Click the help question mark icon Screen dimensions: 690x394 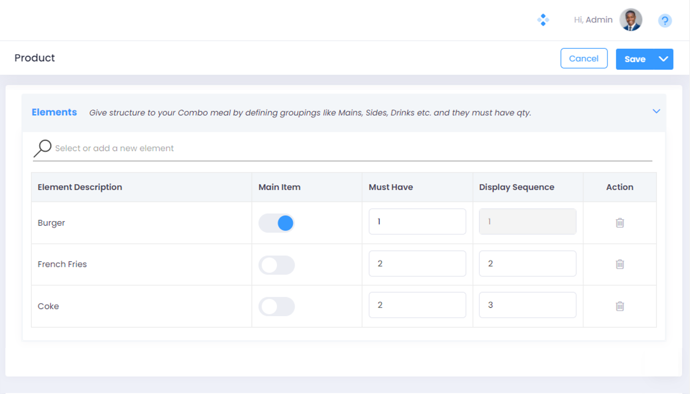tap(665, 21)
